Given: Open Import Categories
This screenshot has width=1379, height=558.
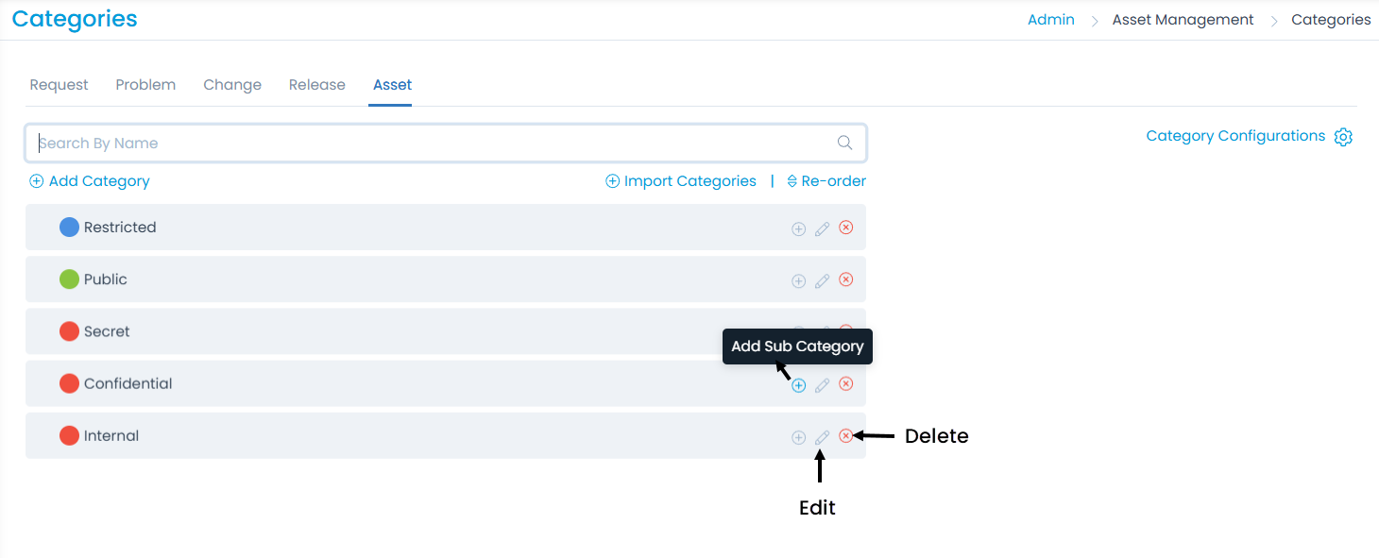Looking at the screenshot, I should tap(681, 181).
